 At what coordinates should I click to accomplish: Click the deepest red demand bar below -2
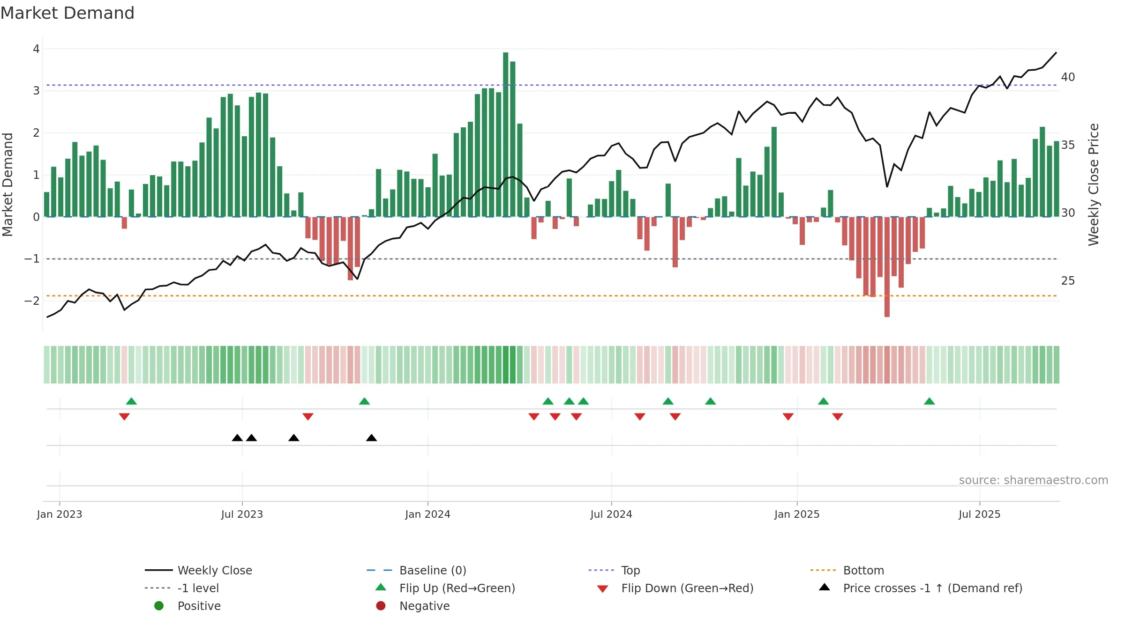point(887,267)
